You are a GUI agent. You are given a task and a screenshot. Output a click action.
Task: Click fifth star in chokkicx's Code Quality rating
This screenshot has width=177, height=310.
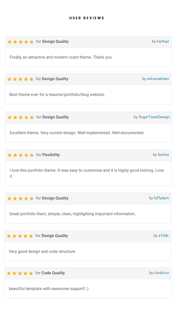tap(31, 273)
